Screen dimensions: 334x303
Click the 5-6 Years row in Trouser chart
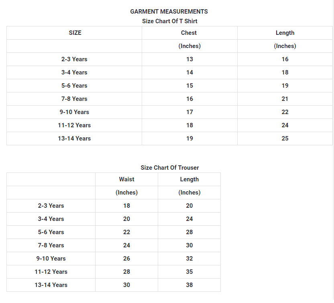point(51,232)
